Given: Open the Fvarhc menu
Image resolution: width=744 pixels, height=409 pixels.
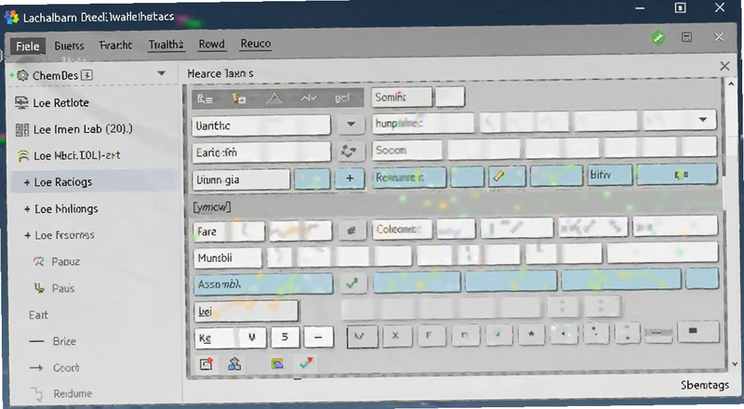Looking at the screenshot, I should coord(115,45).
